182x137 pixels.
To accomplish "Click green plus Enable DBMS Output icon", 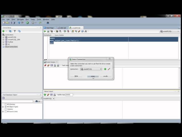I will [45, 95].
